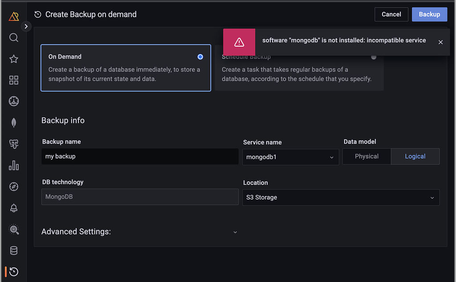The height and width of the screenshot is (282, 456).
Task: Dismiss the mongodb error notification
Action: [x=440, y=42]
